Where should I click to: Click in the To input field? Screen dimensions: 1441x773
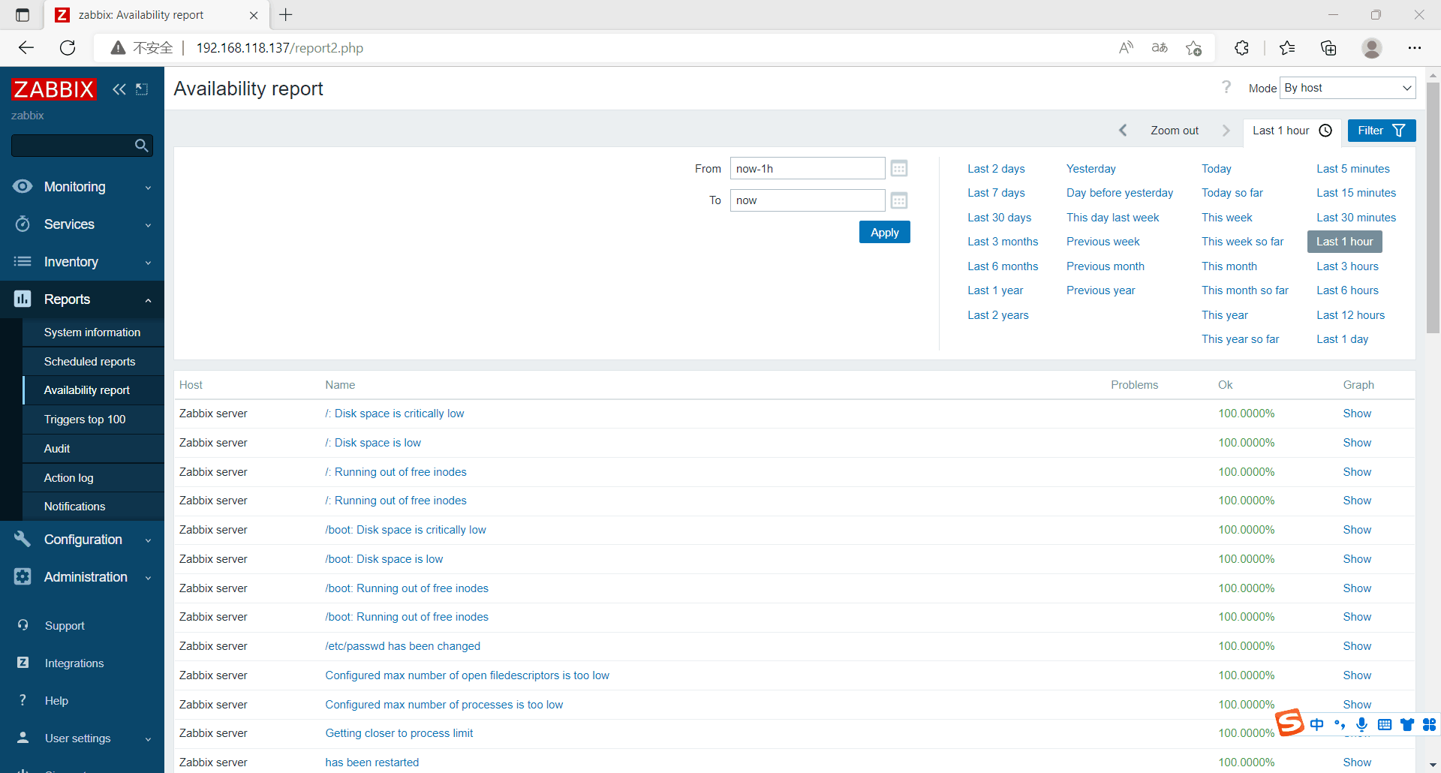point(808,200)
